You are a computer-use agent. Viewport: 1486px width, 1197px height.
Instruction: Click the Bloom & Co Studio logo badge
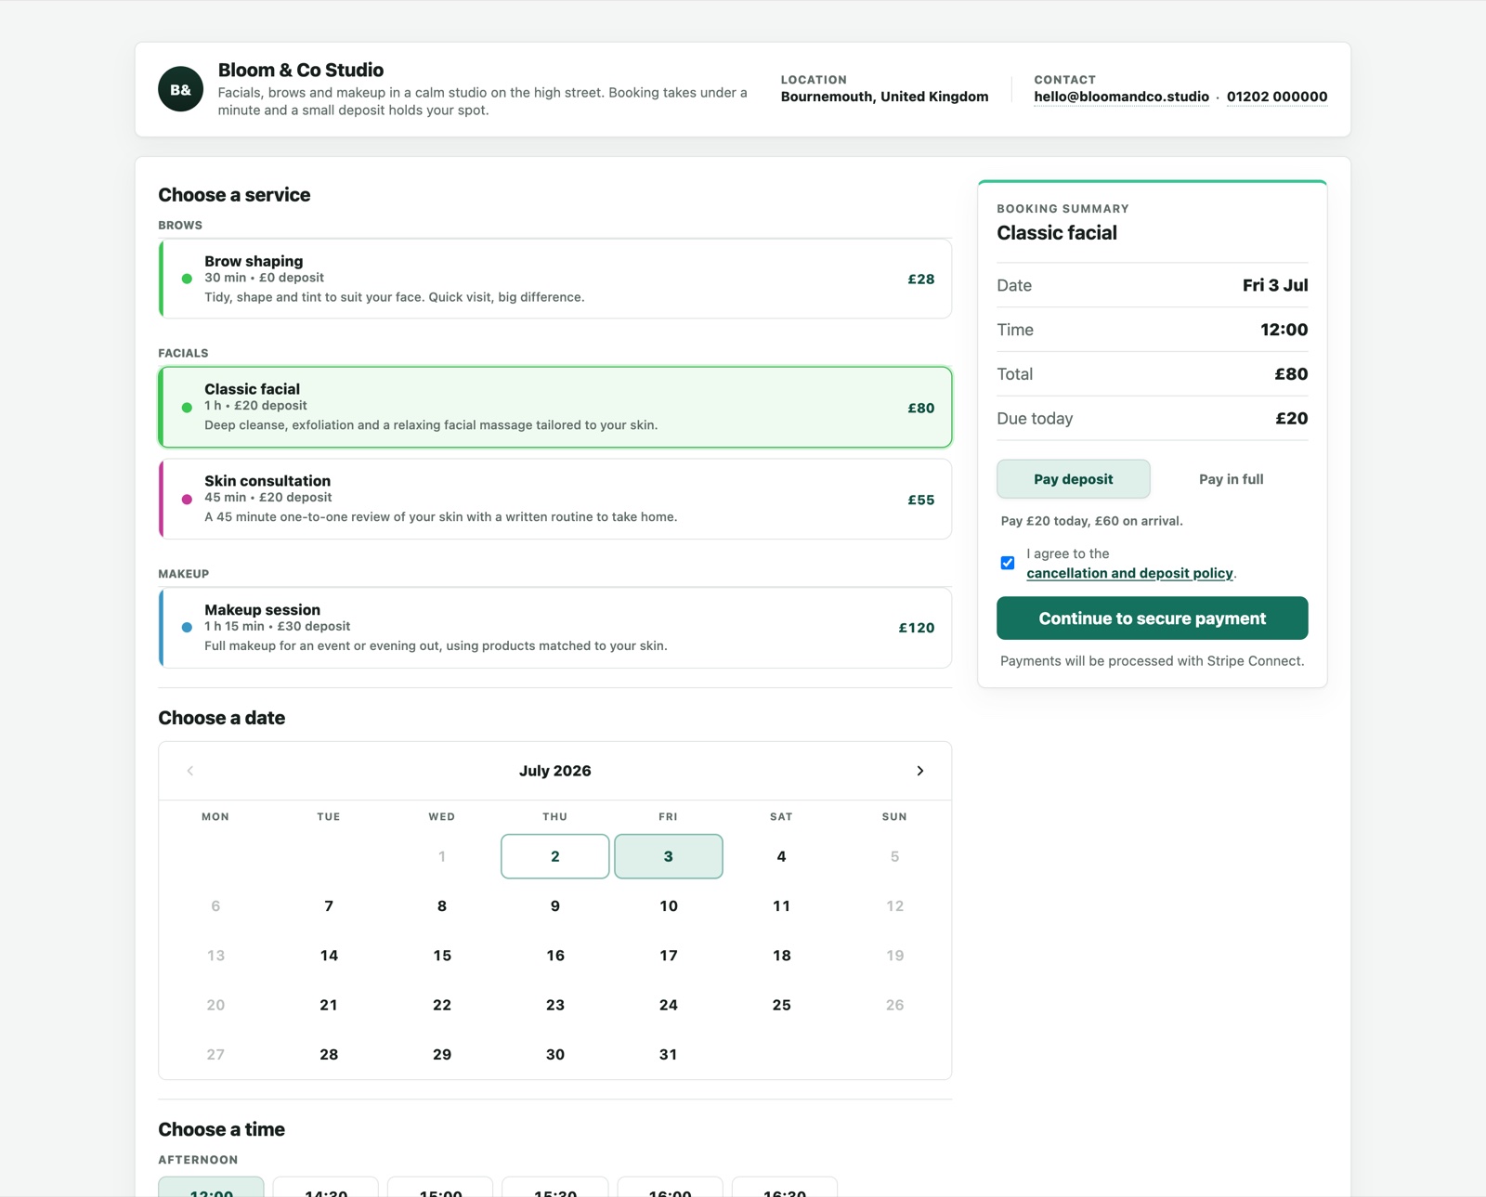point(181,89)
